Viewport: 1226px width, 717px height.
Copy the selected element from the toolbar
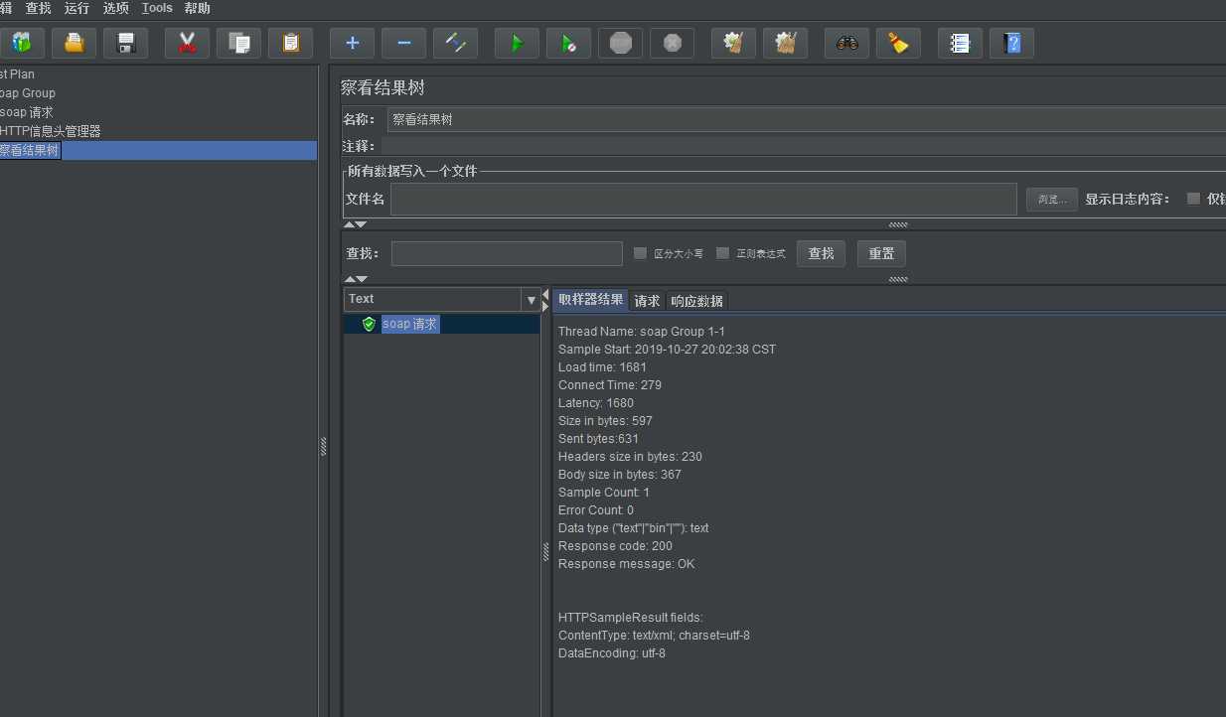[238, 43]
